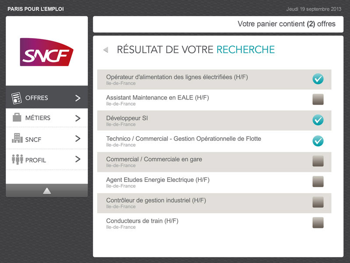Viewport: 350px width, 263px height.
Task: Click the building icon for SNCF
Action: coord(17,139)
